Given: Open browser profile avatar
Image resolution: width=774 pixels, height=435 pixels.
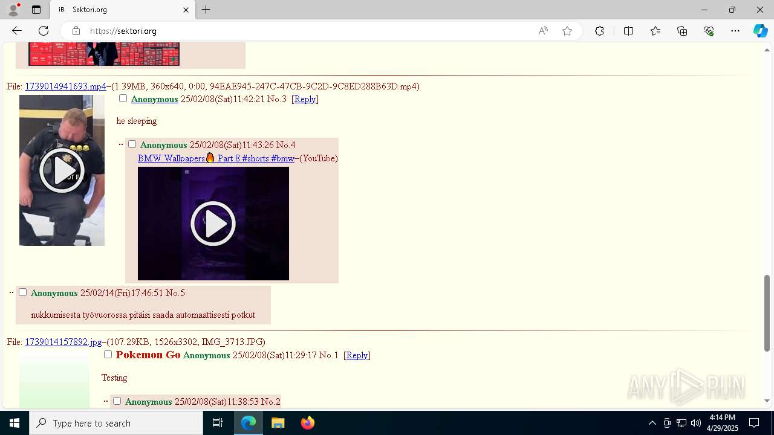Looking at the screenshot, I should tap(13, 10).
